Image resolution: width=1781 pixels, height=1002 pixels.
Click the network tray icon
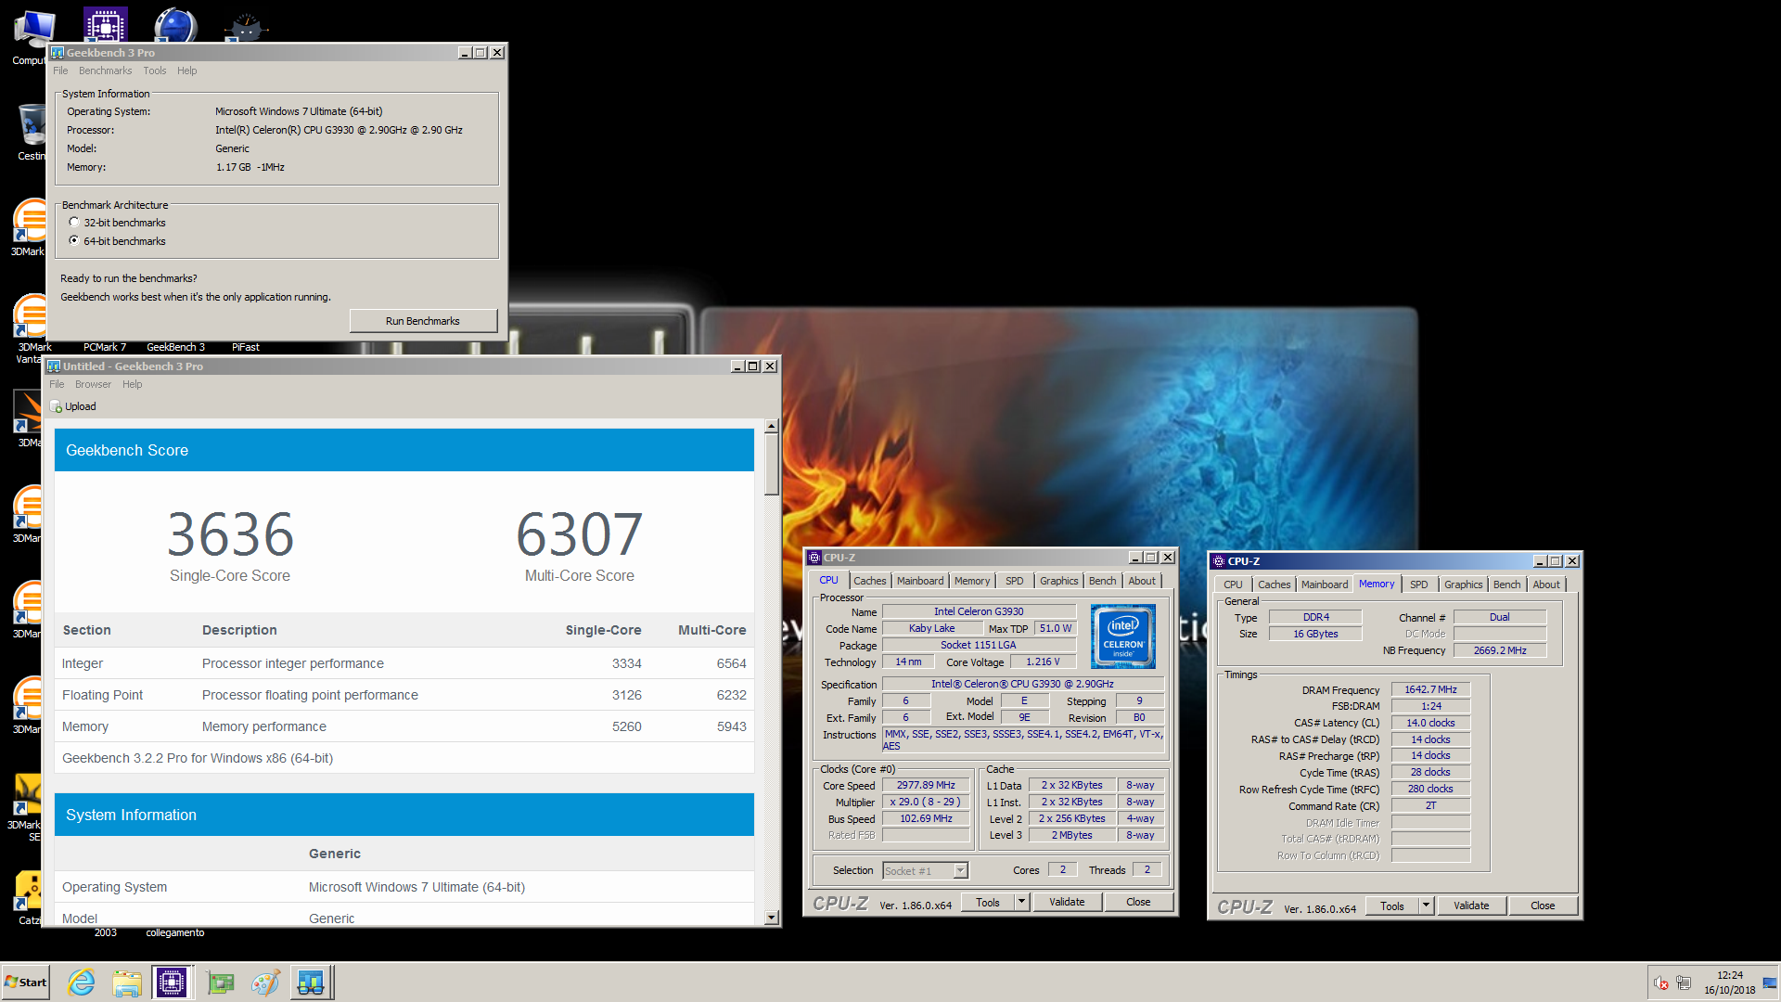pyautogui.click(x=1684, y=983)
